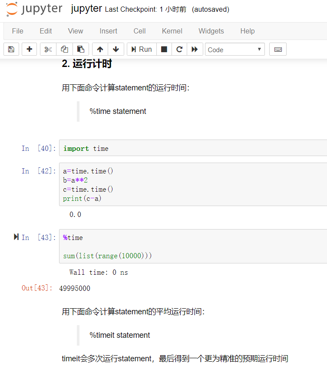The width and height of the screenshot is (327, 373).
Task: Open the File menu
Action: (17, 31)
